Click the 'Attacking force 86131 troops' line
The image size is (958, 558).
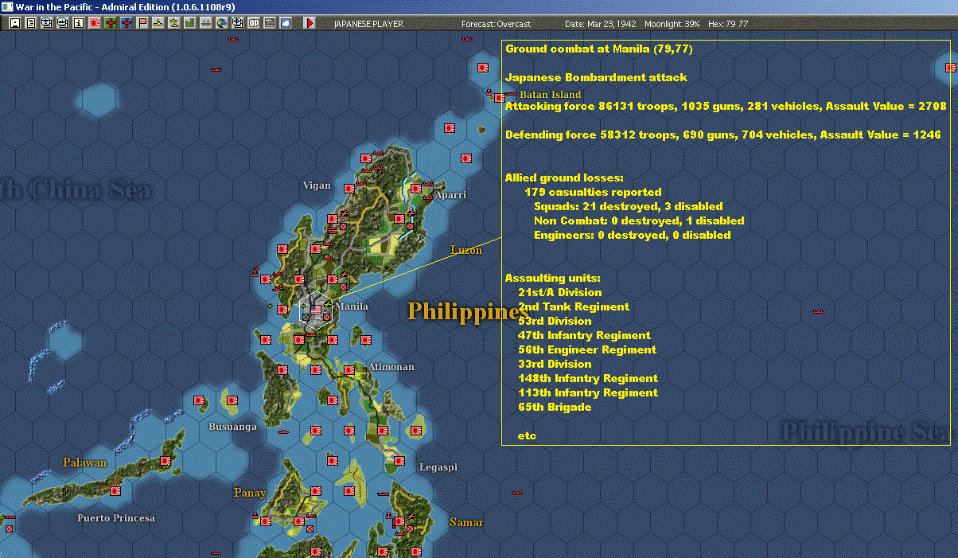click(x=726, y=106)
